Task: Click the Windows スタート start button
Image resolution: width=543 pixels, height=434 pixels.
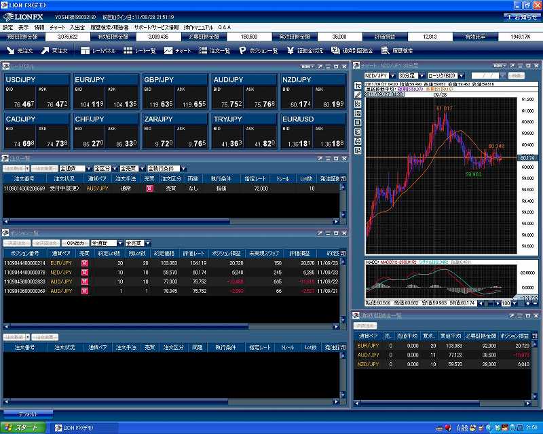Action: click(x=22, y=428)
